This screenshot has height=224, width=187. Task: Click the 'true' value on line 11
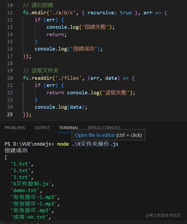point(126,13)
